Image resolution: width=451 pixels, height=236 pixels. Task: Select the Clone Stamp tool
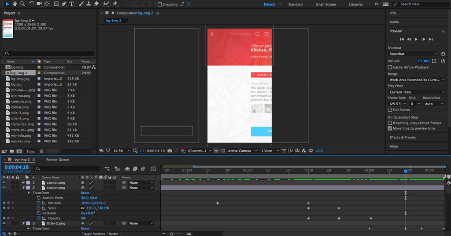(x=89, y=4)
